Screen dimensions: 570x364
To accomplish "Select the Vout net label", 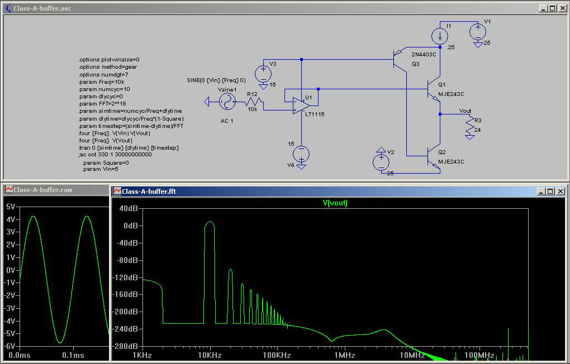I will (465, 111).
